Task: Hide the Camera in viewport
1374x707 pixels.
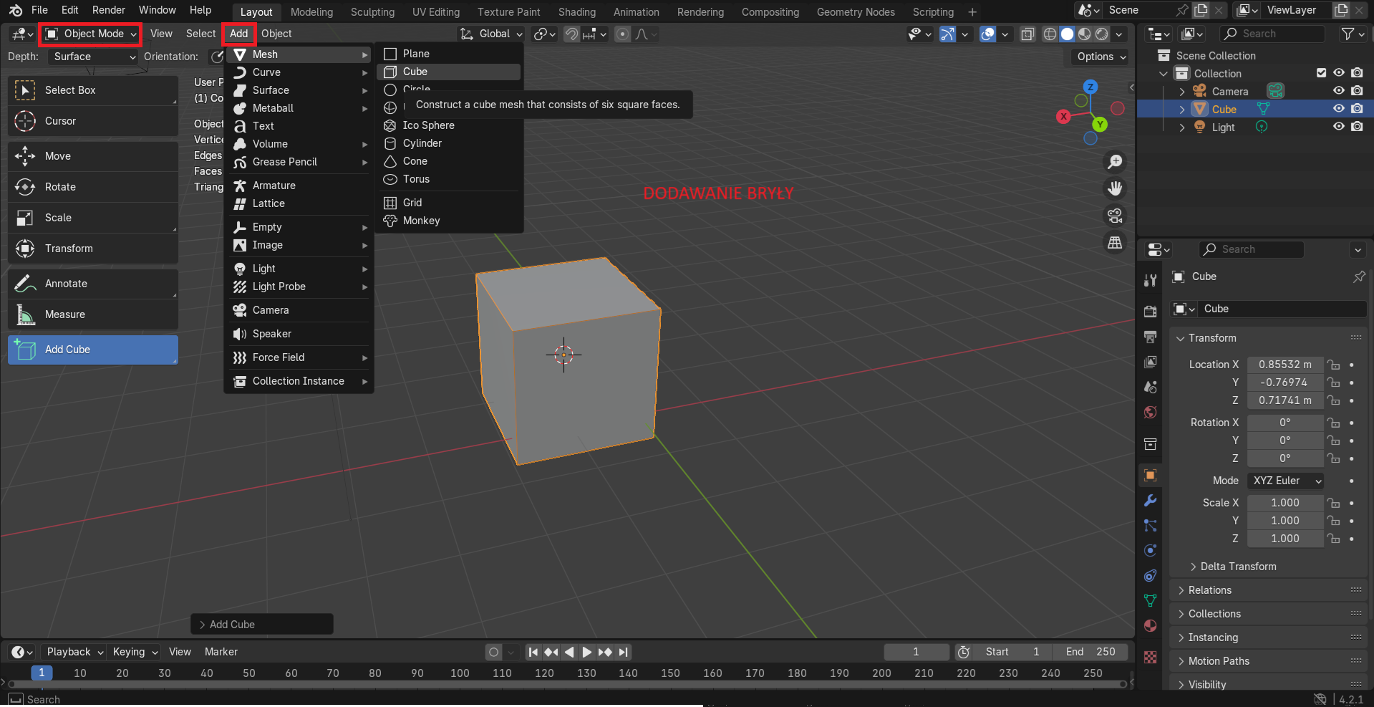Action: click(x=1339, y=91)
